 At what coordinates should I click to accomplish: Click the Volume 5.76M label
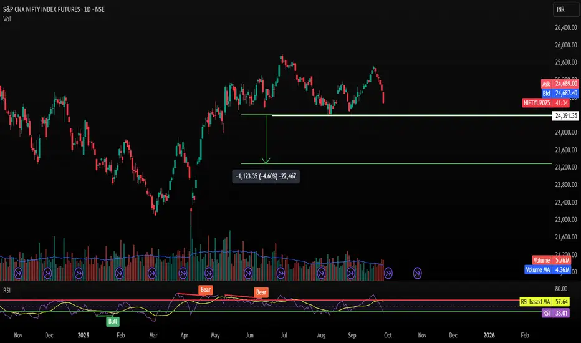pyautogui.click(x=552, y=260)
